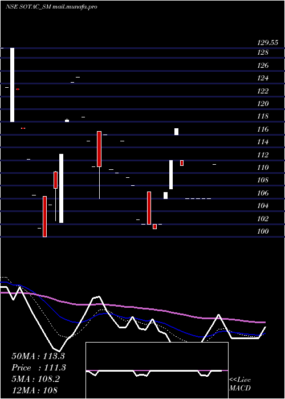Click the Price : 111.3 readout
The image size is (285, 399).
click(x=39, y=368)
